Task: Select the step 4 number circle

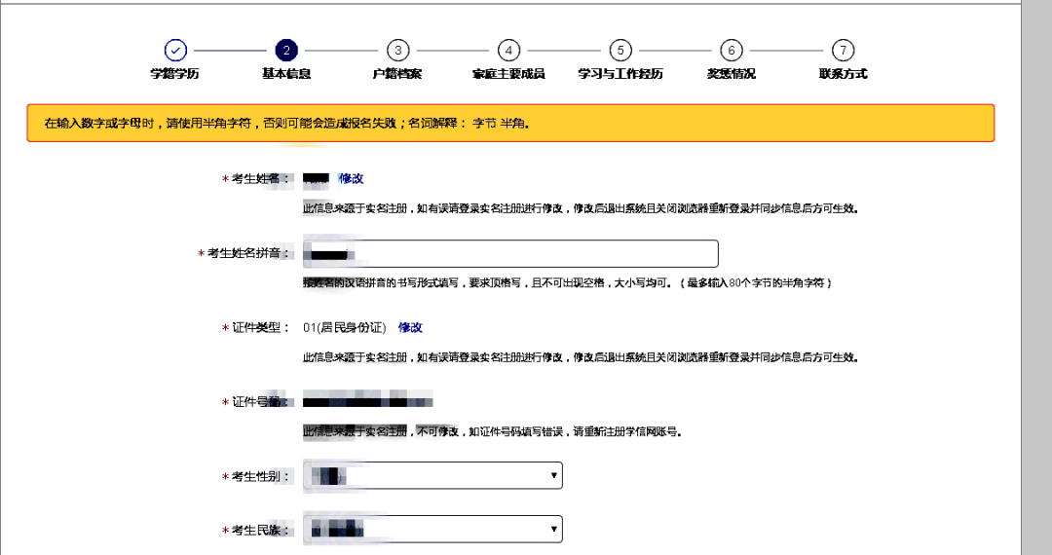Action: 508,50
